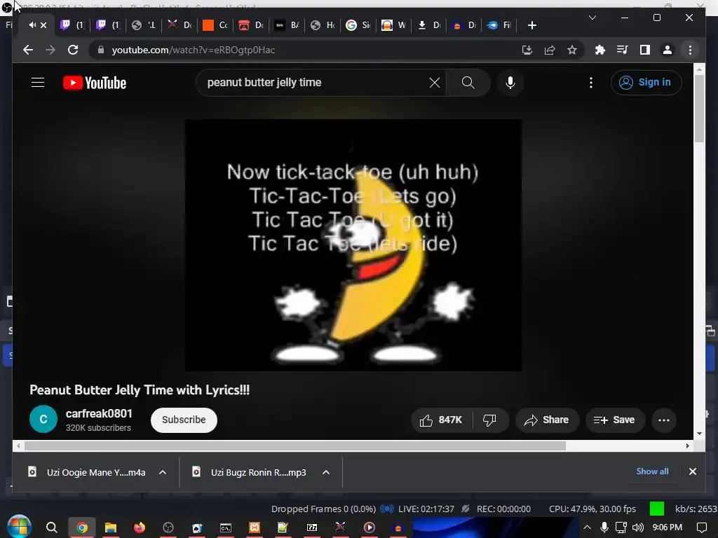This screenshot has width=718, height=538.
Task: Subscribe to carfreak0801
Action: click(184, 420)
